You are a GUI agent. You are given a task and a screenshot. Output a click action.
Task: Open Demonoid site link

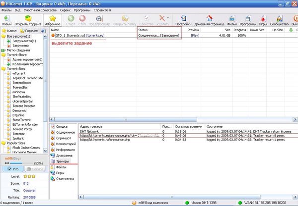19,110
